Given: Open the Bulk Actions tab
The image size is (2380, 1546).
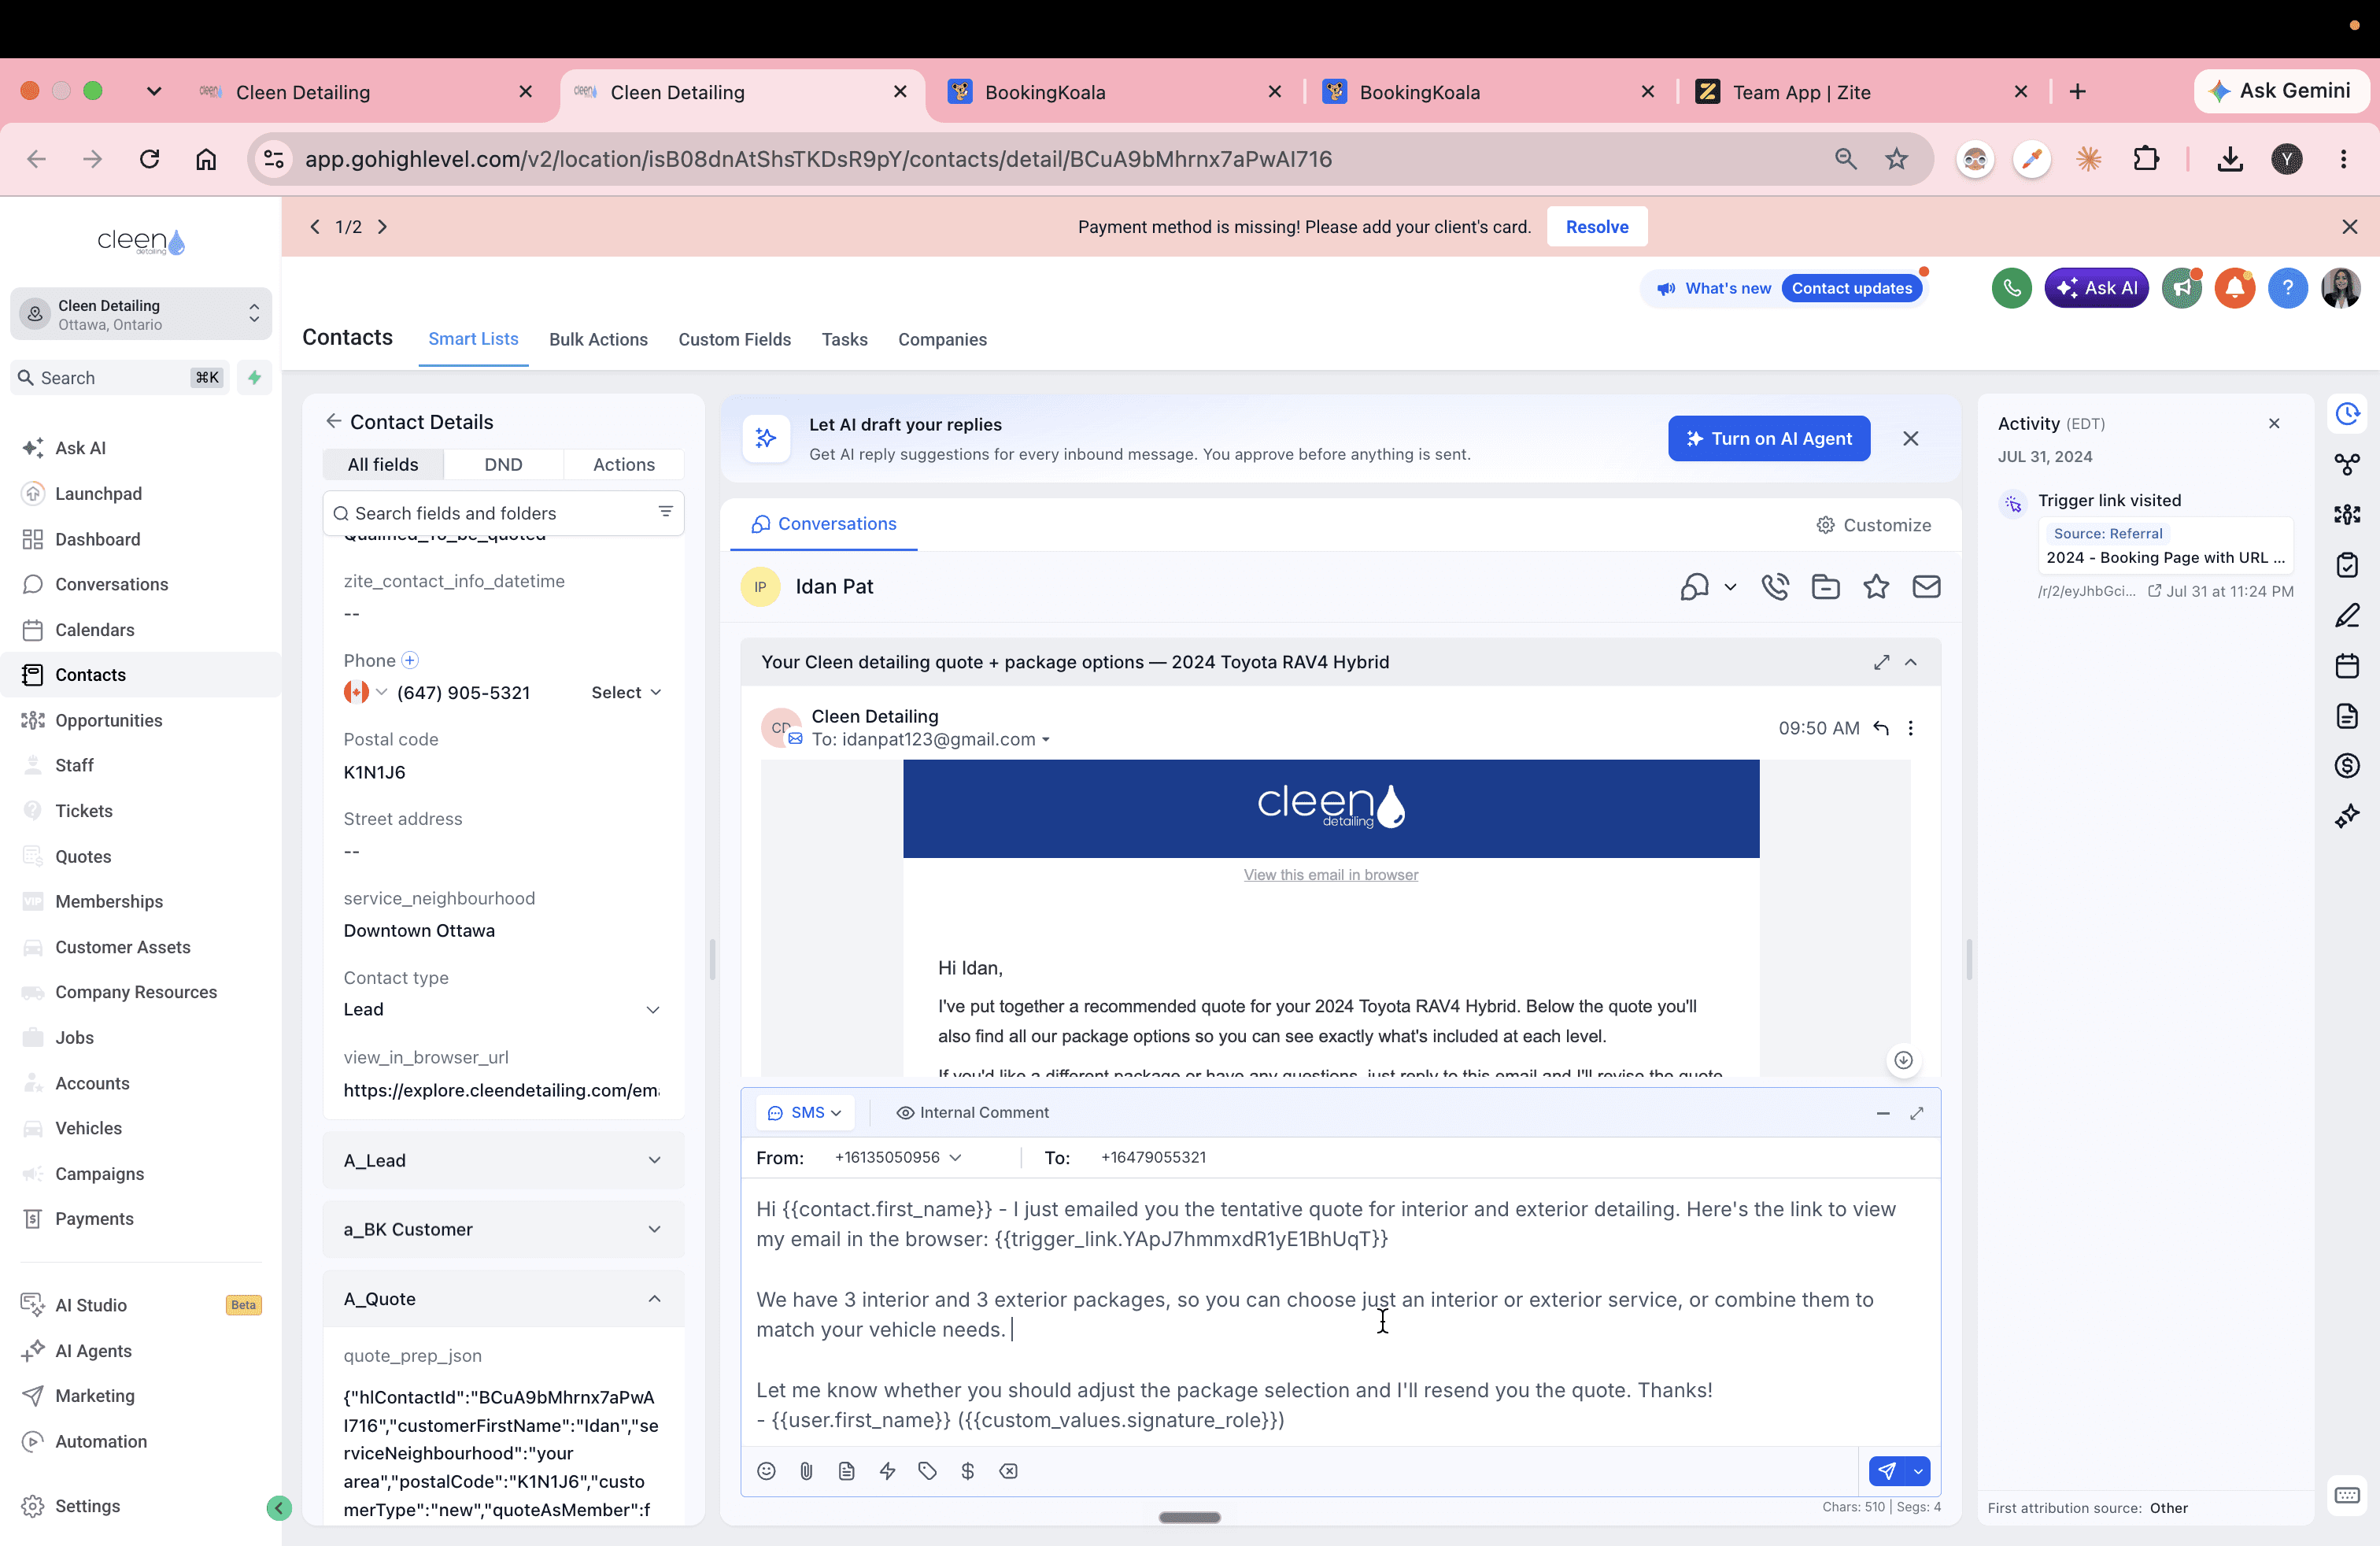Looking at the screenshot, I should click(598, 339).
